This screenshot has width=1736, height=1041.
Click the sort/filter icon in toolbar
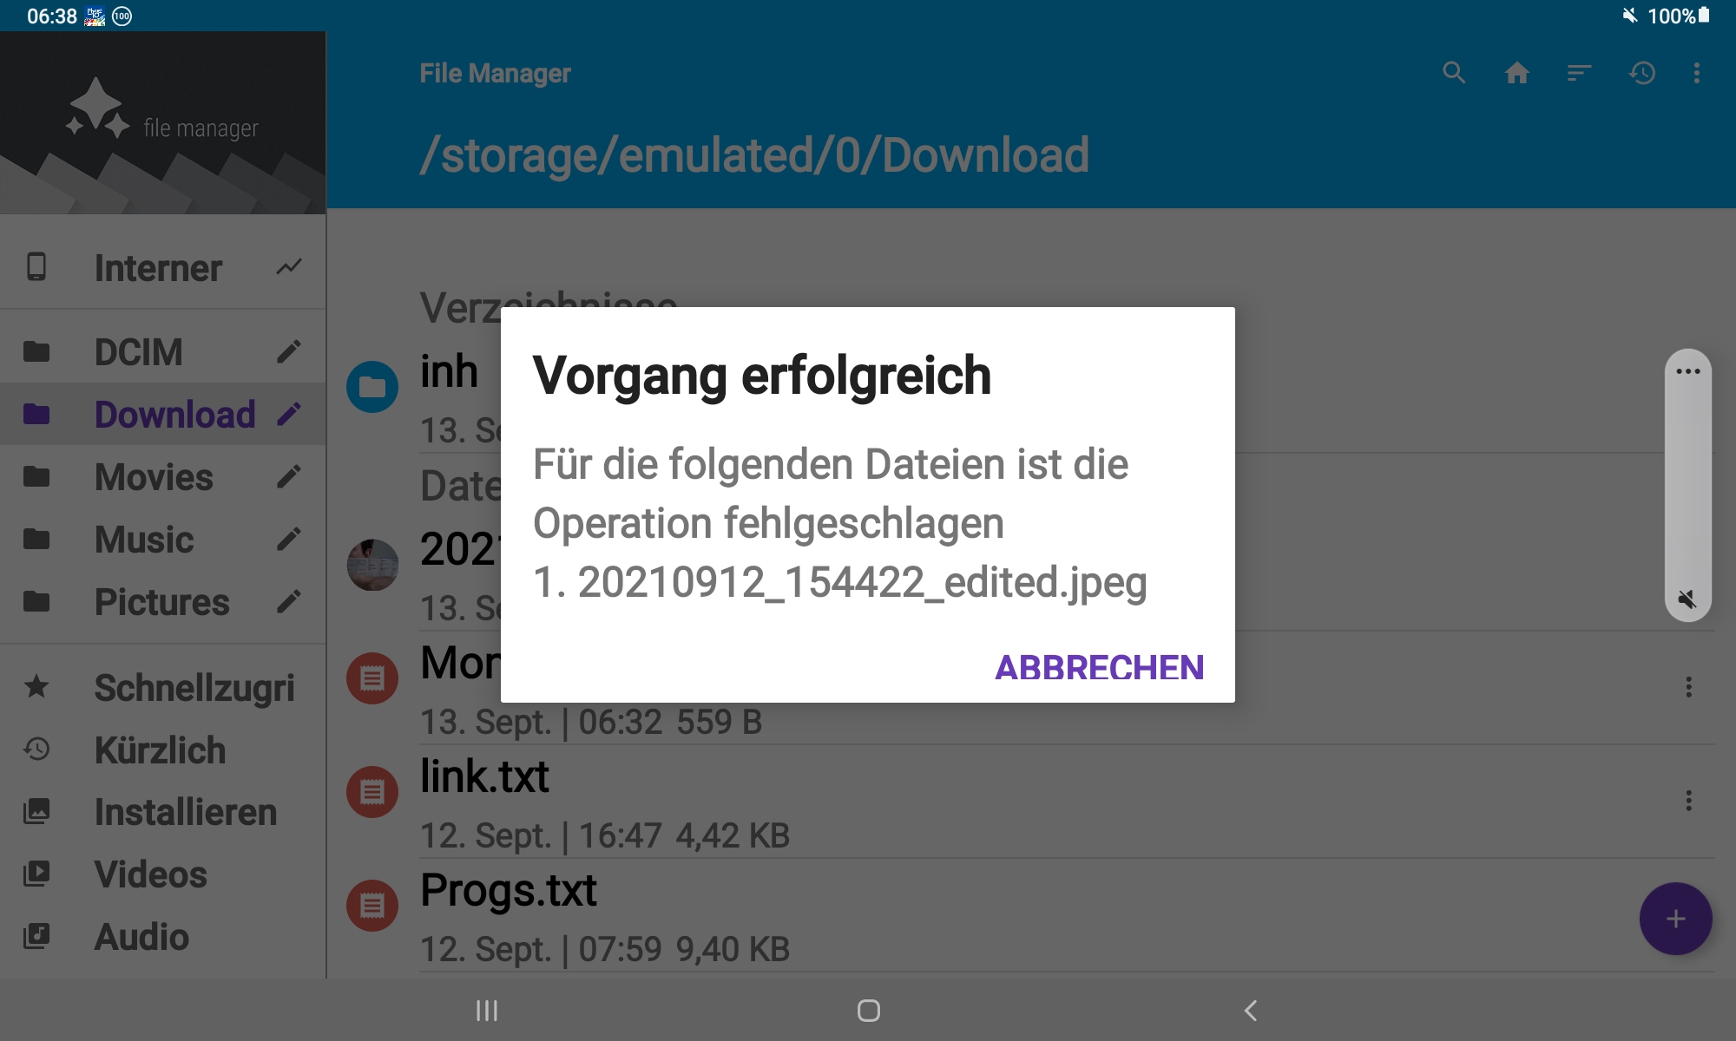(x=1577, y=72)
